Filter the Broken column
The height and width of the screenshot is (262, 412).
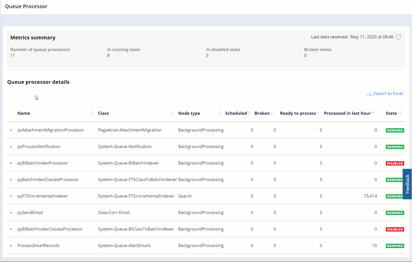pos(272,113)
